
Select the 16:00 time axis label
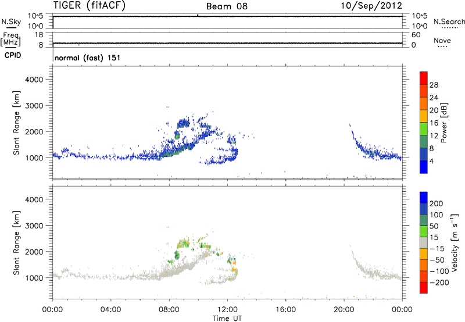[285, 310]
